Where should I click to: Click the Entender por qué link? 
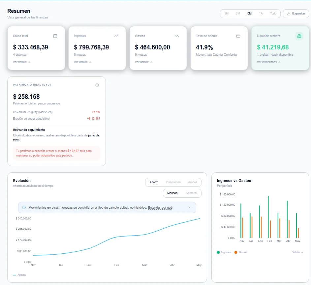160,208
